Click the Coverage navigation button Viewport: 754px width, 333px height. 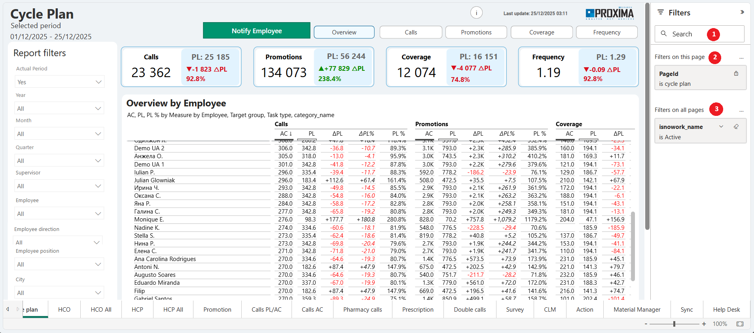(x=541, y=32)
